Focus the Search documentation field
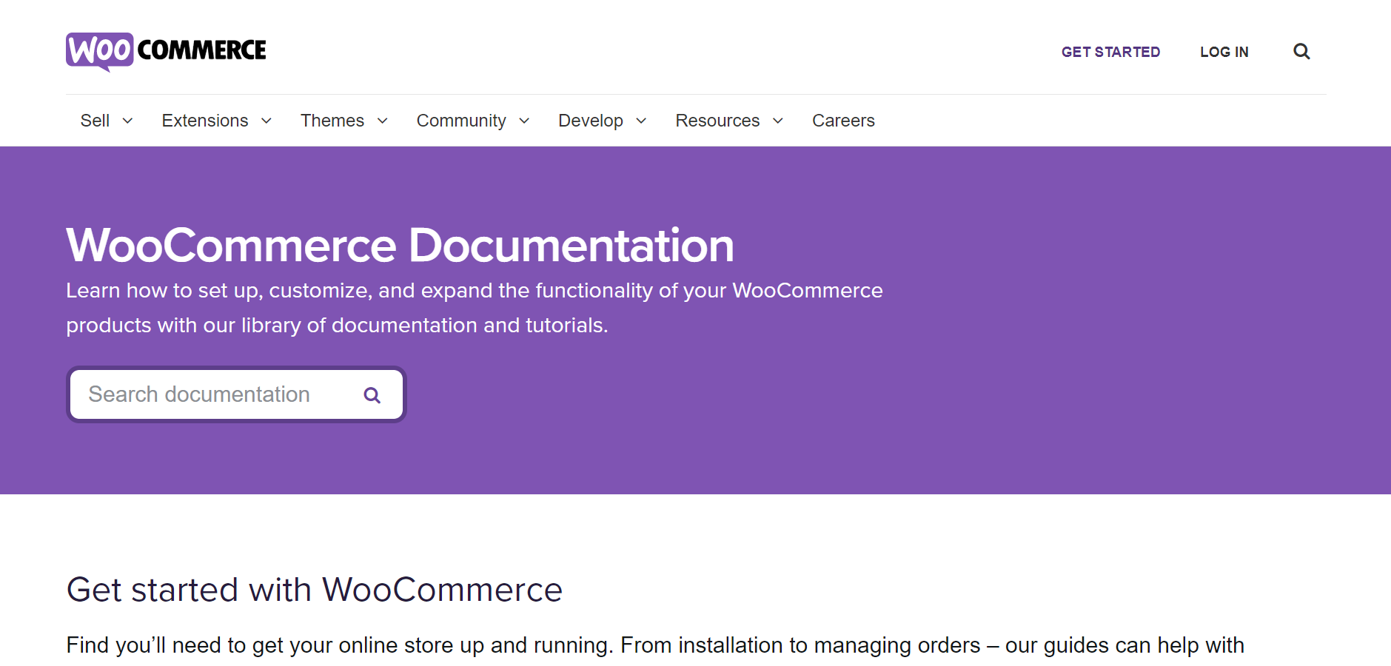1391x666 pixels. click(x=236, y=394)
